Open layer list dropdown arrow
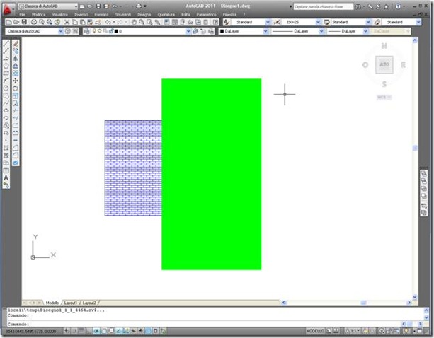The height and width of the screenshot is (338, 434). [188, 31]
